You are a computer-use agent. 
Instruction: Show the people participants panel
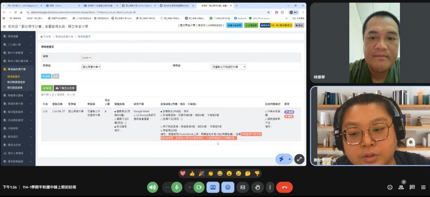click(401, 187)
